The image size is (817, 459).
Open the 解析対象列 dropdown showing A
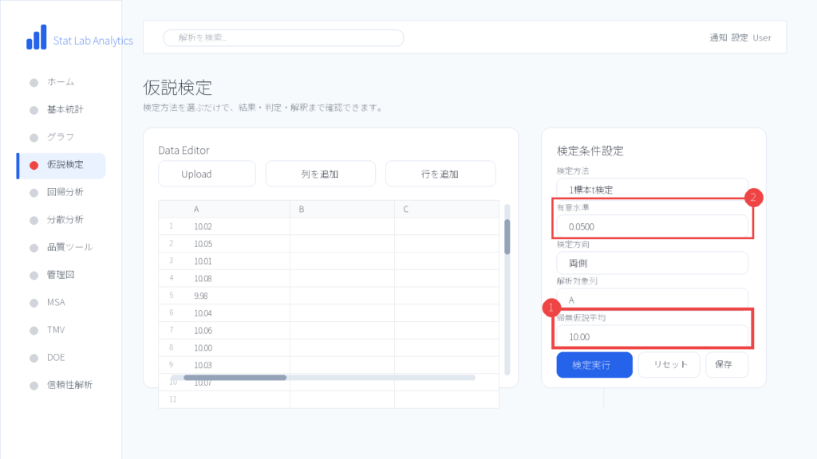pyautogui.click(x=653, y=300)
